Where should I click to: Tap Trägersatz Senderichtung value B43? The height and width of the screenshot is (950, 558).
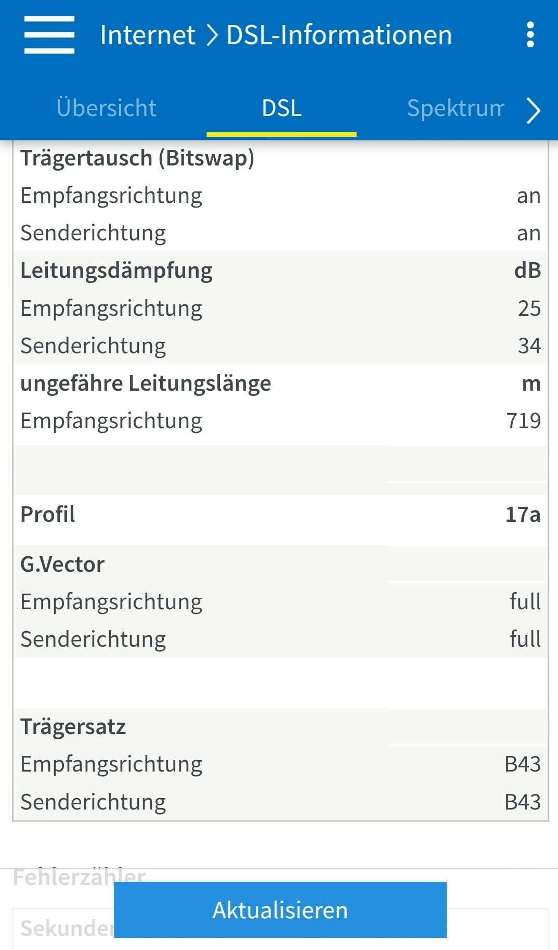coord(523,802)
